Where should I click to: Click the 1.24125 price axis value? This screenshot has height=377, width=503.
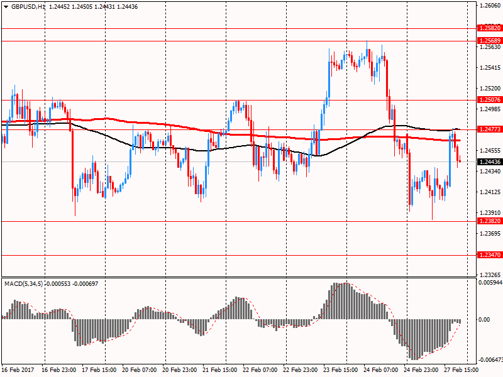(x=490, y=192)
